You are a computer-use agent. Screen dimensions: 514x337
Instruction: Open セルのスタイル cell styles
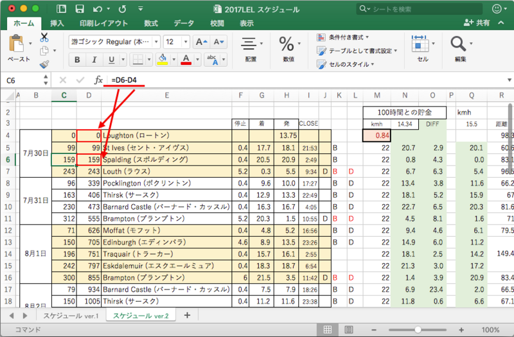[x=345, y=64]
